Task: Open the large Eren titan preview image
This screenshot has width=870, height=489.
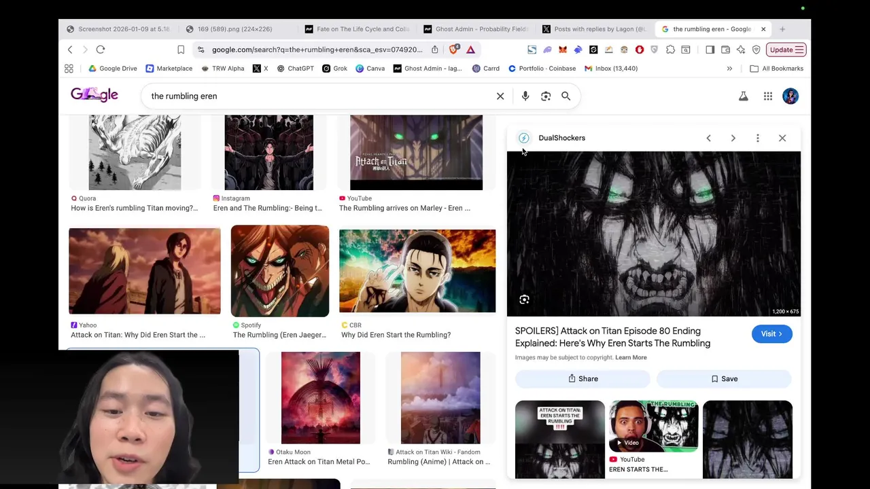Action: coord(654,234)
